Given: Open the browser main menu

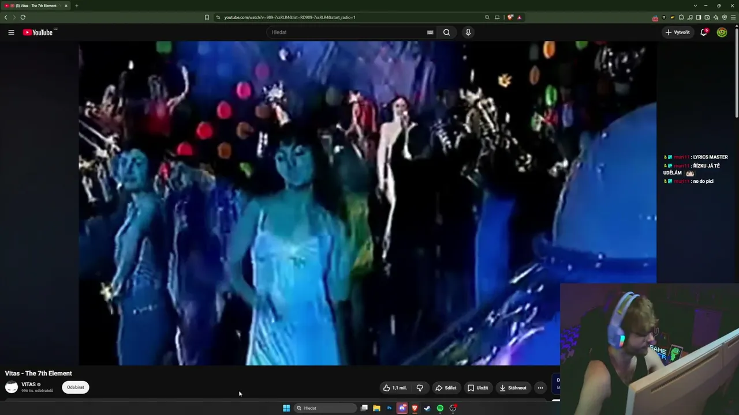Looking at the screenshot, I should pyautogui.click(x=733, y=17).
